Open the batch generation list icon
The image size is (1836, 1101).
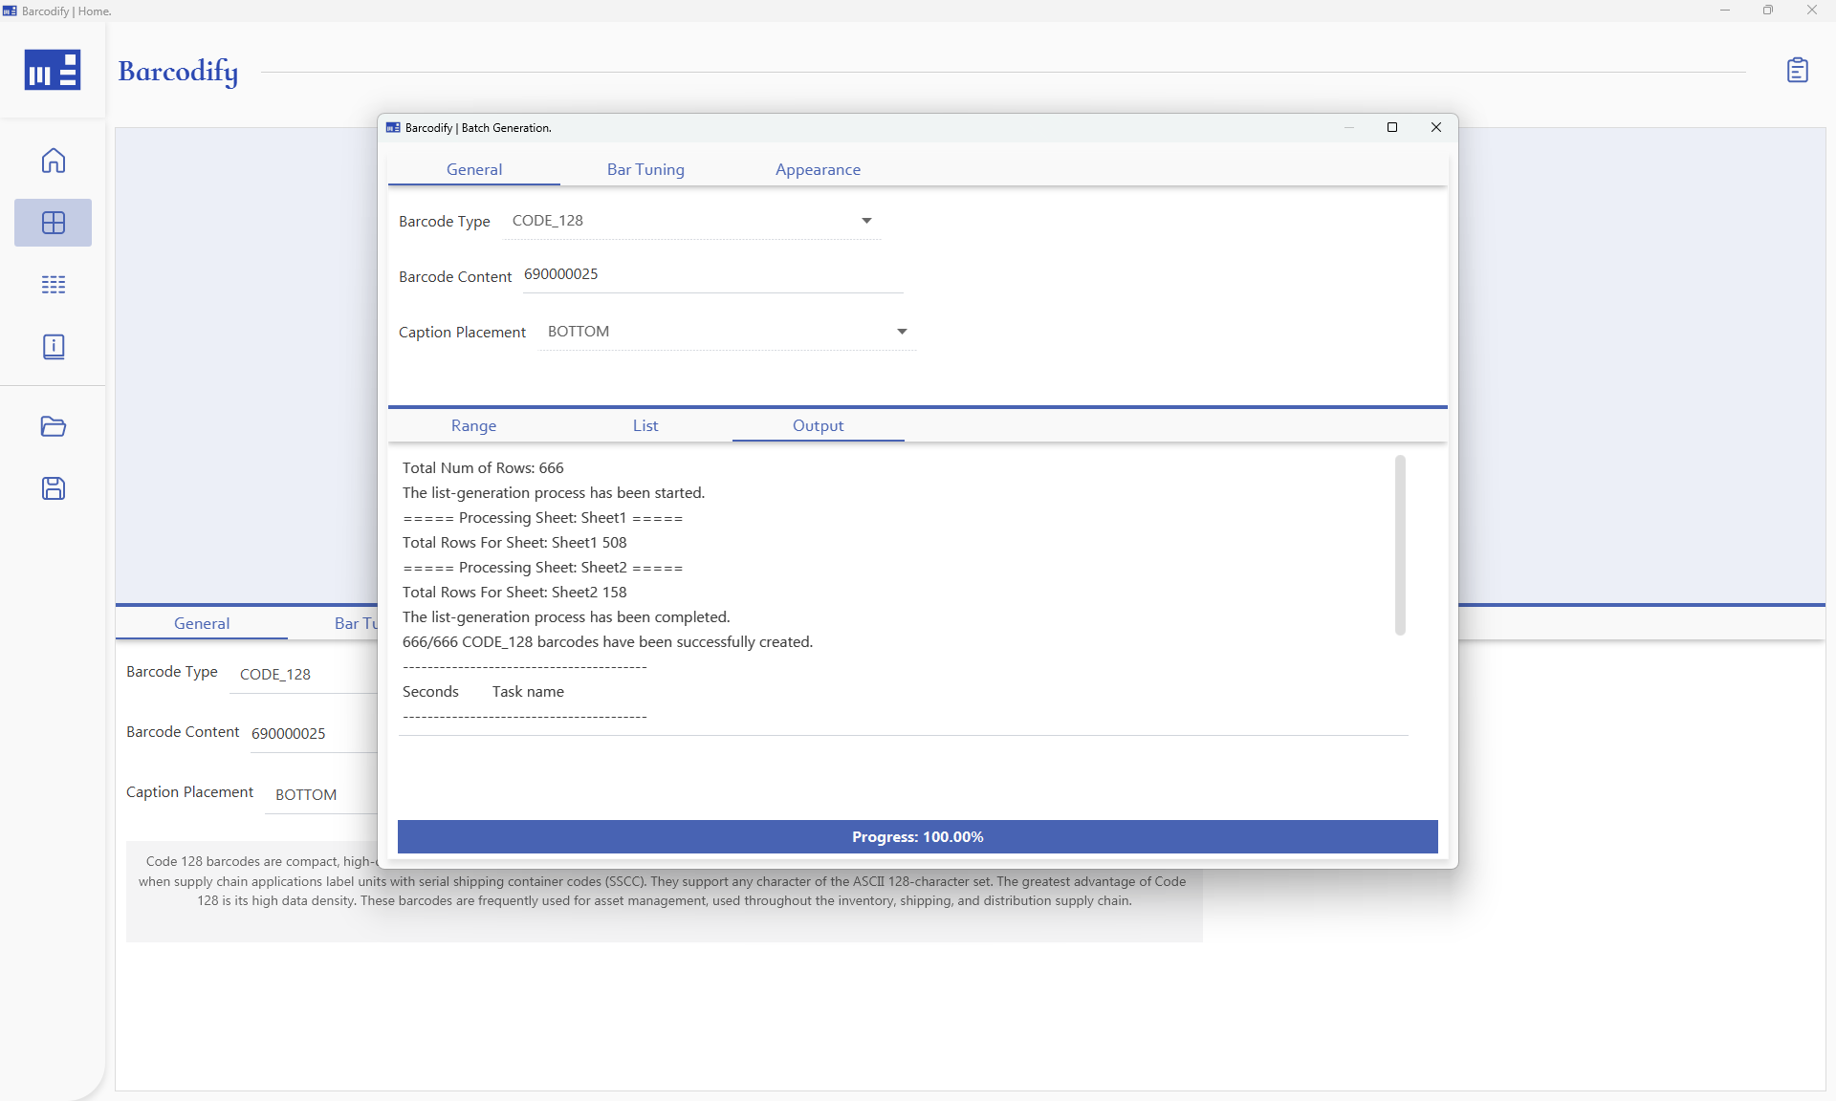pyautogui.click(x=53, y=284)
